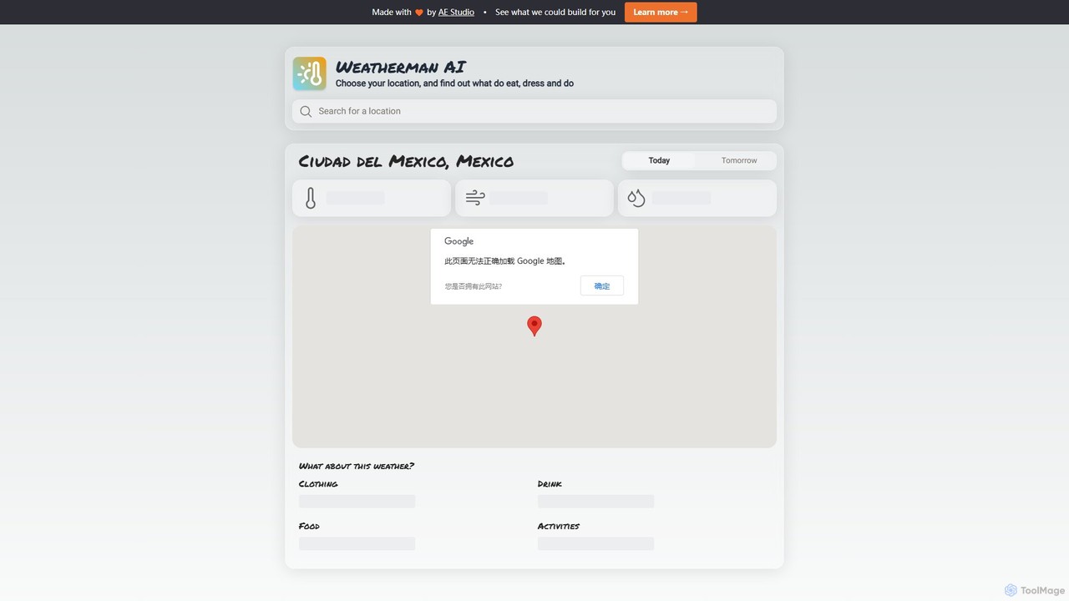The height and width of the screenshot is (601, 1069).
Task: Switch to the Today tab
Action: click(659, 160)
